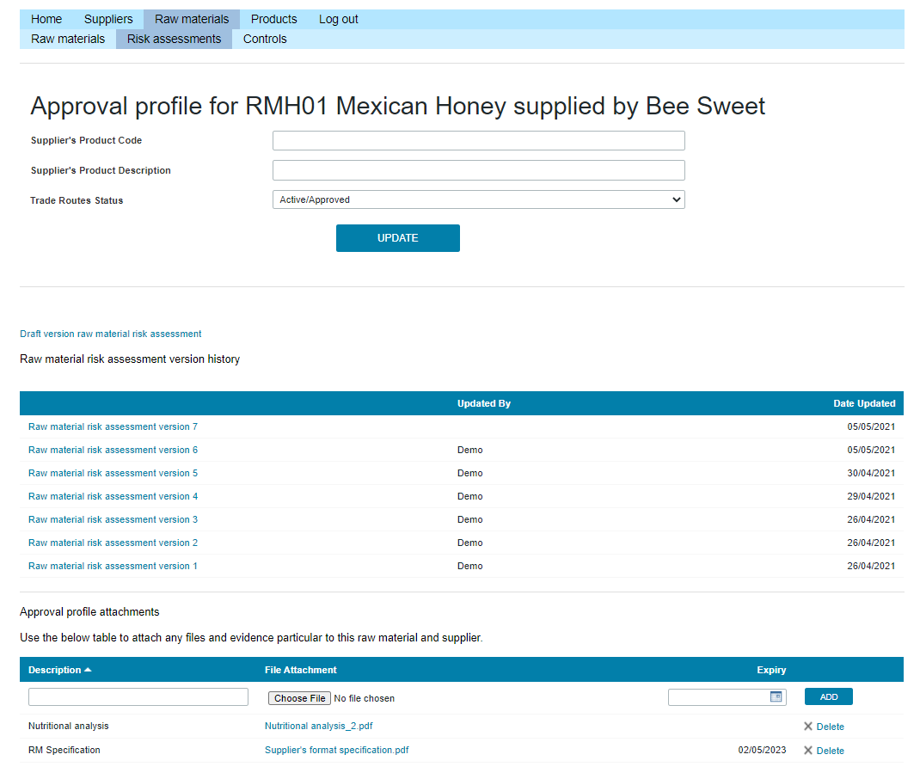Image resolution: width=920 pixels, height=779 pixels.
Task: Delete the RM Specification attachment
Action: point(831,751)
